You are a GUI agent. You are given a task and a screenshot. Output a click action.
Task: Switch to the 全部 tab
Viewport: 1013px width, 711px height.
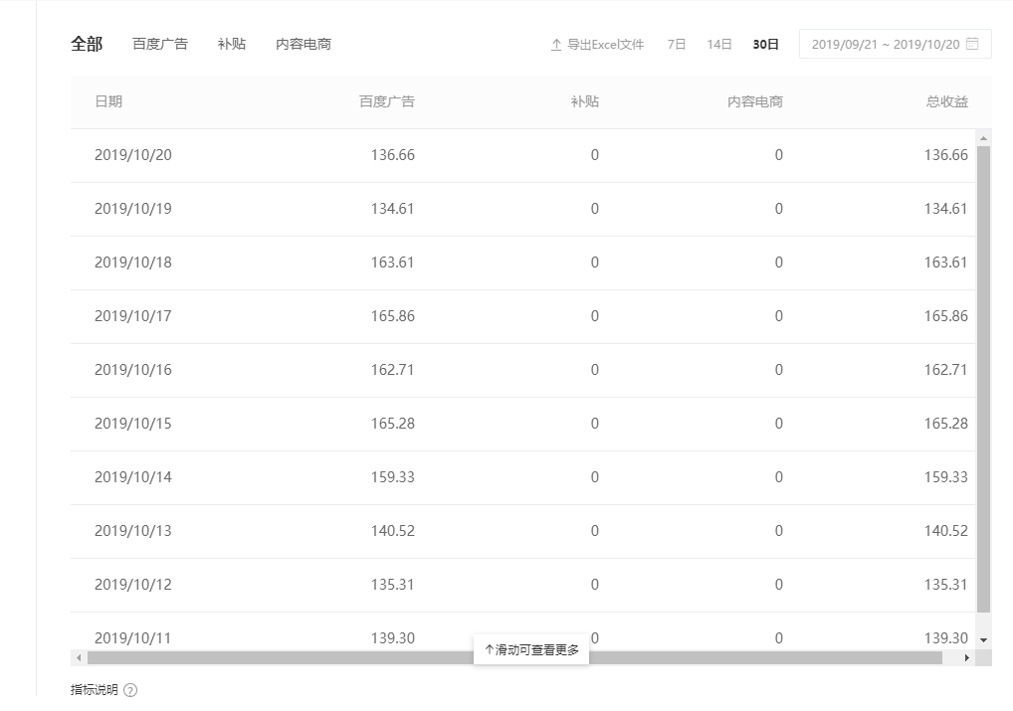tap(87, 44)
